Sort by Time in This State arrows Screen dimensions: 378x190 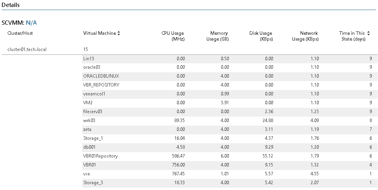click(368, 33)
